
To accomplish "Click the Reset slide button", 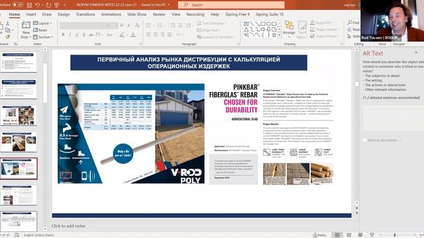I will (x=40, y=30).
